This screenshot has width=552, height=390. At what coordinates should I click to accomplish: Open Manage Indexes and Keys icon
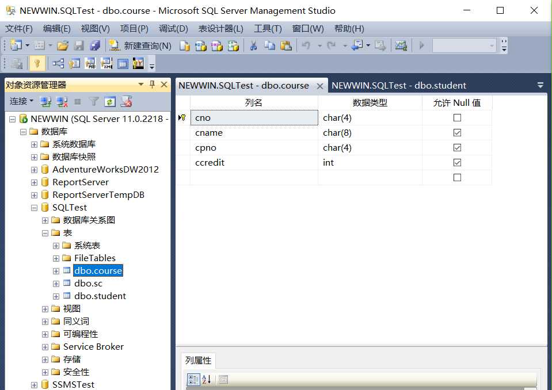(74, 63)
